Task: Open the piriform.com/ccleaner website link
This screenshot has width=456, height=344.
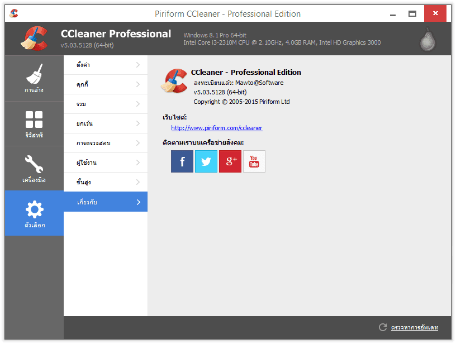Action: 217,128
